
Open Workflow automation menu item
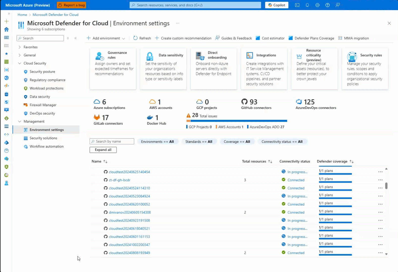pos(46,146)
